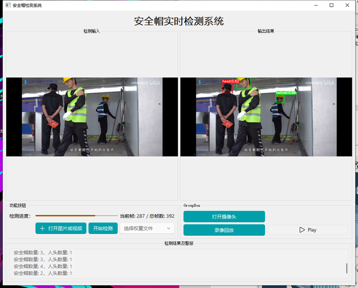
Task: Click the helmet:0.89 detection label
Action: 285,92
